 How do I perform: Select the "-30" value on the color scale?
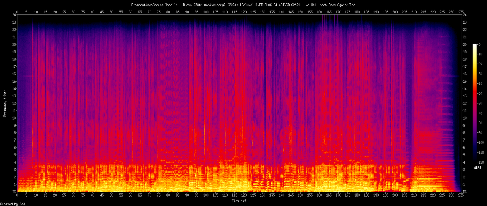tap(480, 74)
